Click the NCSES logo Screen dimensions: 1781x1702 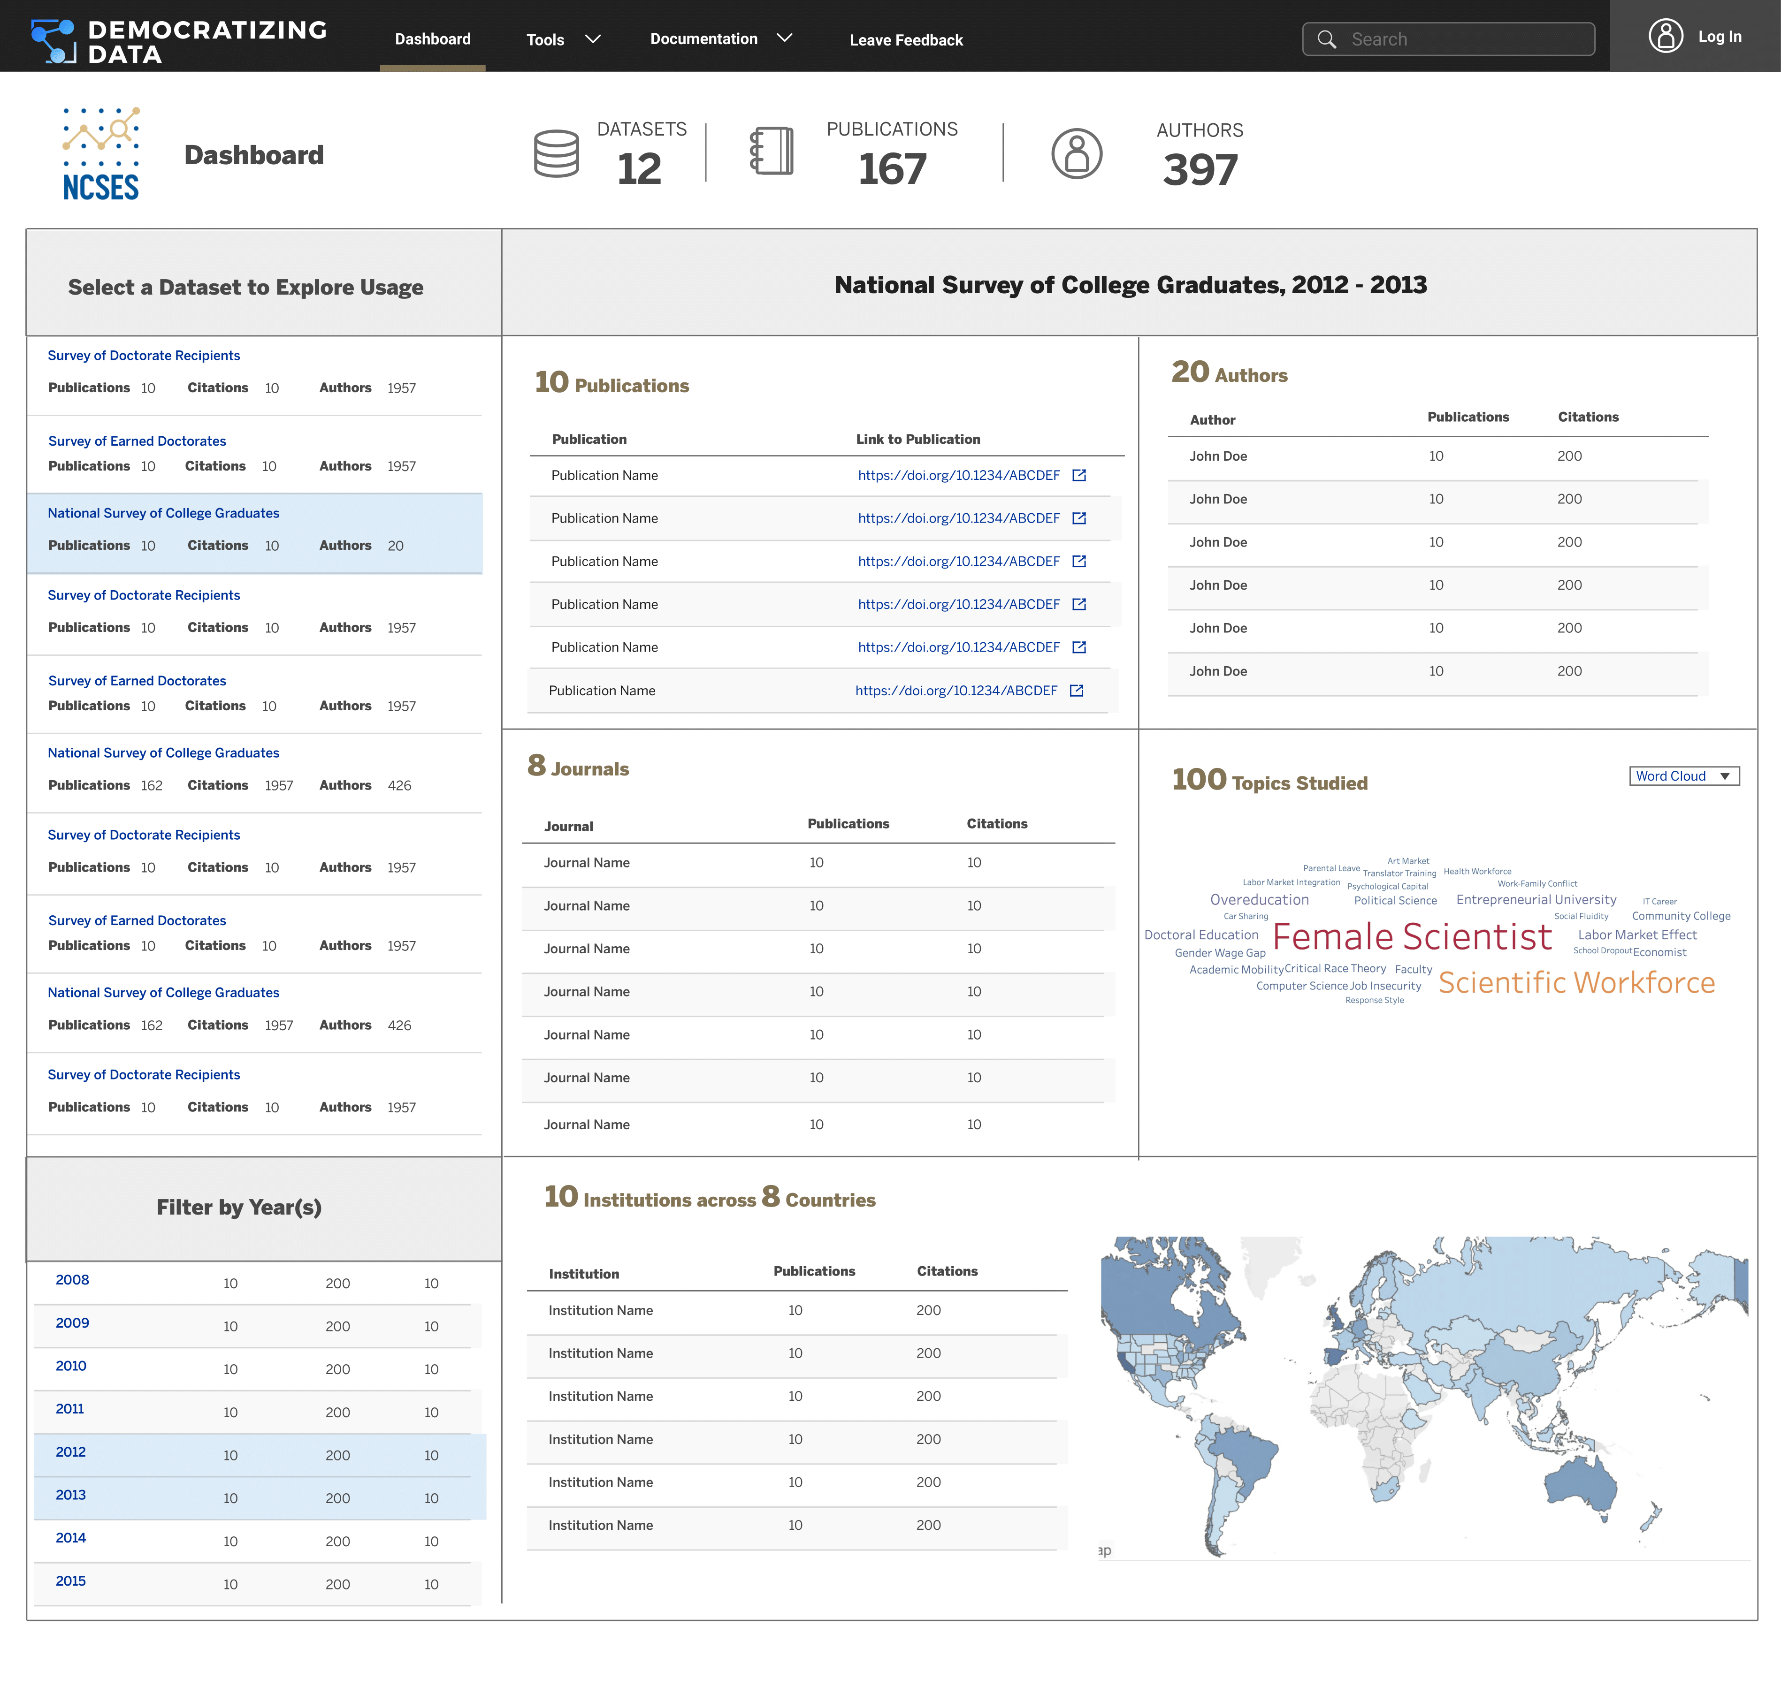coord(101,154)
